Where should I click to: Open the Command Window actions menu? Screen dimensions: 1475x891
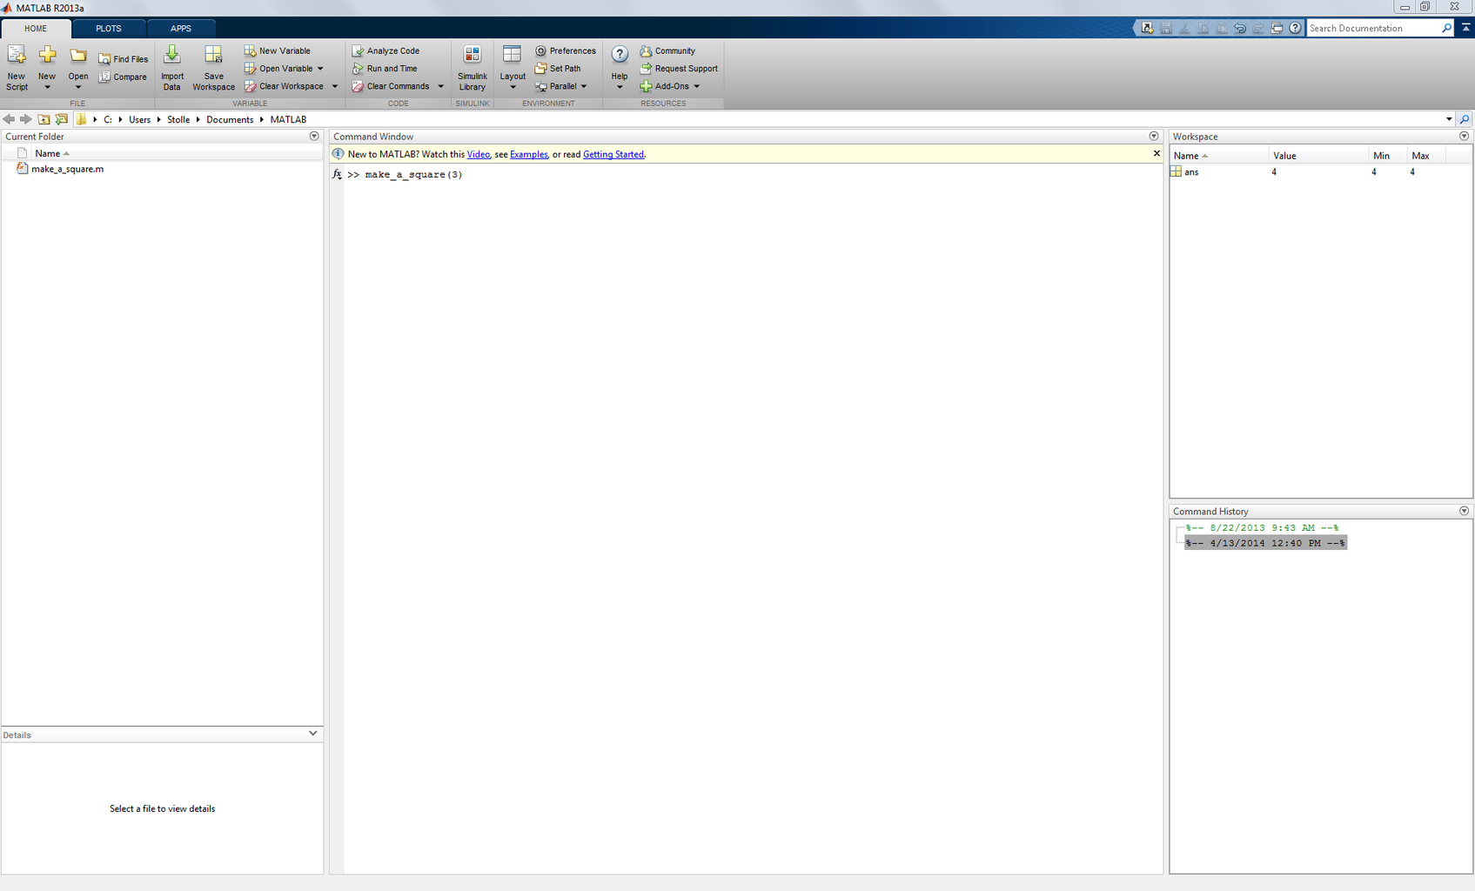pos(1154,137)
